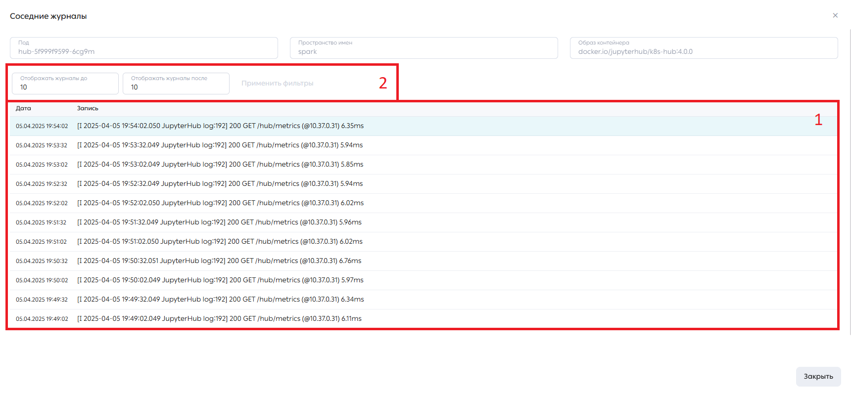The width and height of the screenshot is (851, 396).
Task: Click the Пространство имен field showing spark
Action: pos(424,48)
